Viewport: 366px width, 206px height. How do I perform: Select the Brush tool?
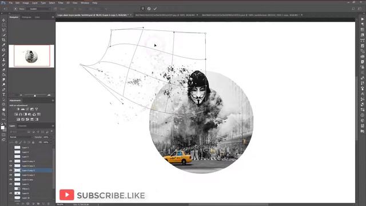pos(3,55)
